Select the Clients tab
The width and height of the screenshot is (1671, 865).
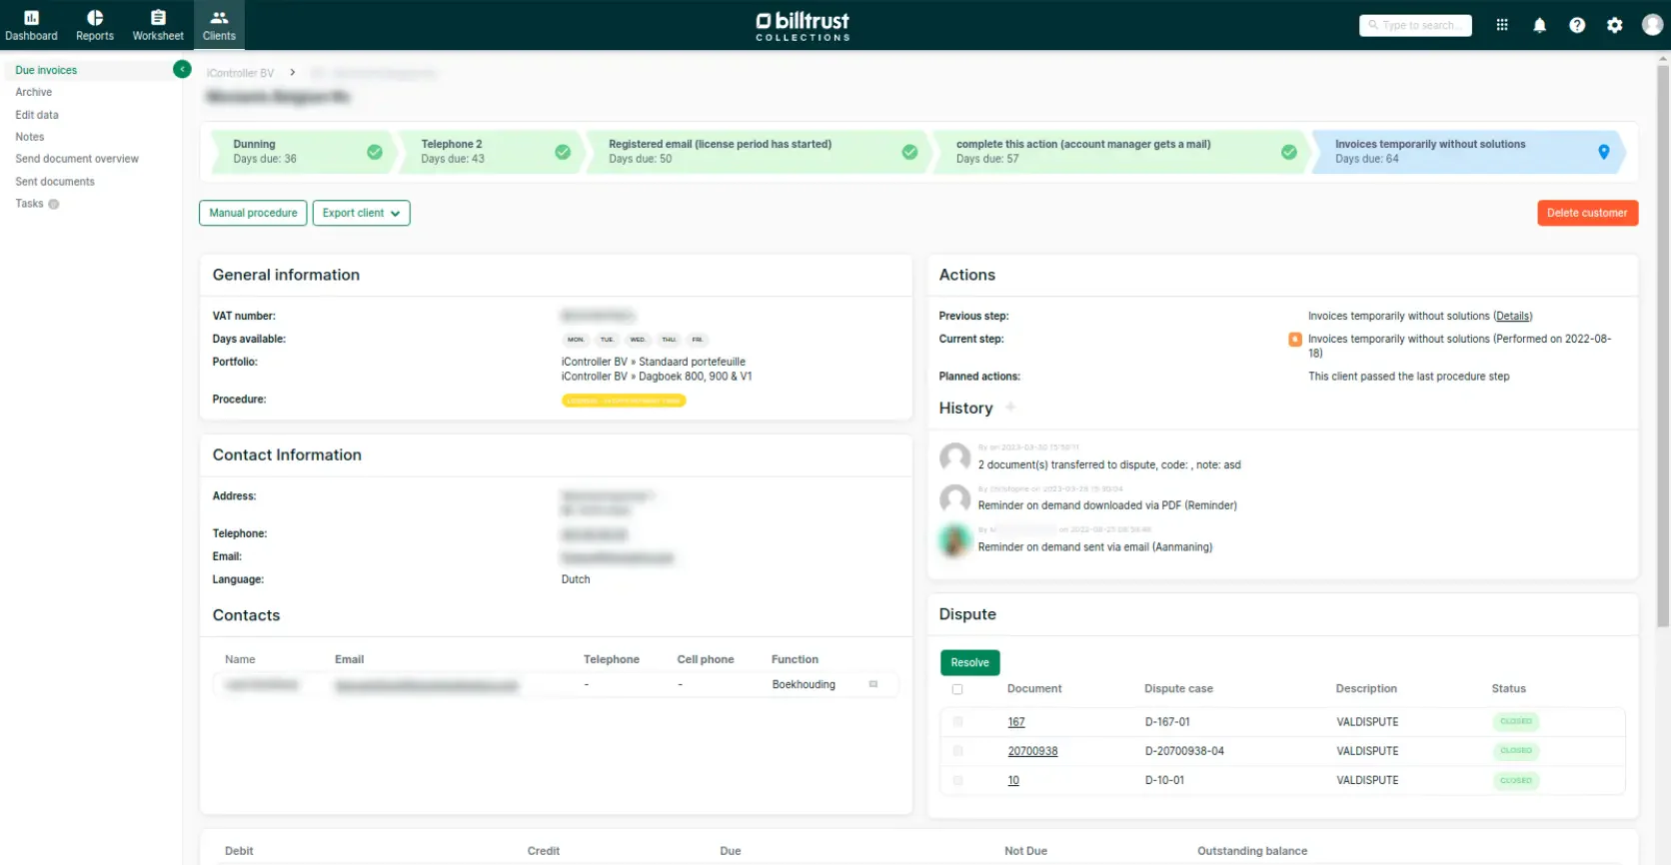tap(219, 25)
